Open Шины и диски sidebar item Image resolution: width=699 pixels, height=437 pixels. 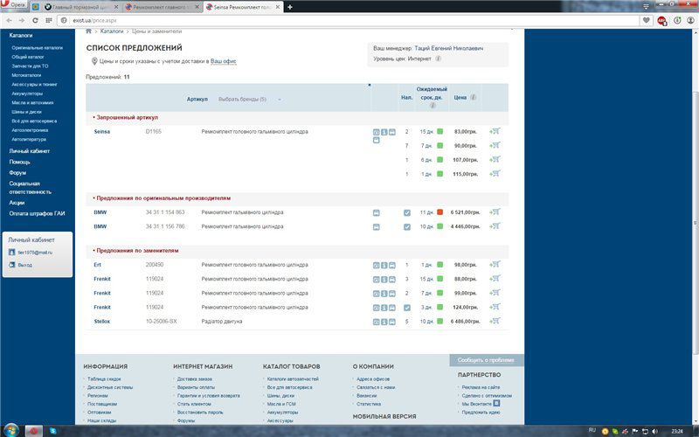[x=27, y=112]
